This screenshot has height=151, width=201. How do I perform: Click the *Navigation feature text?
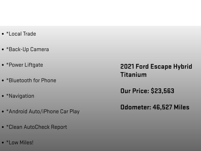(20, 96)
